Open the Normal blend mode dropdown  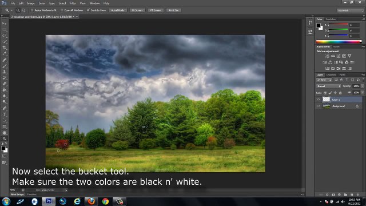click(329, 86)
